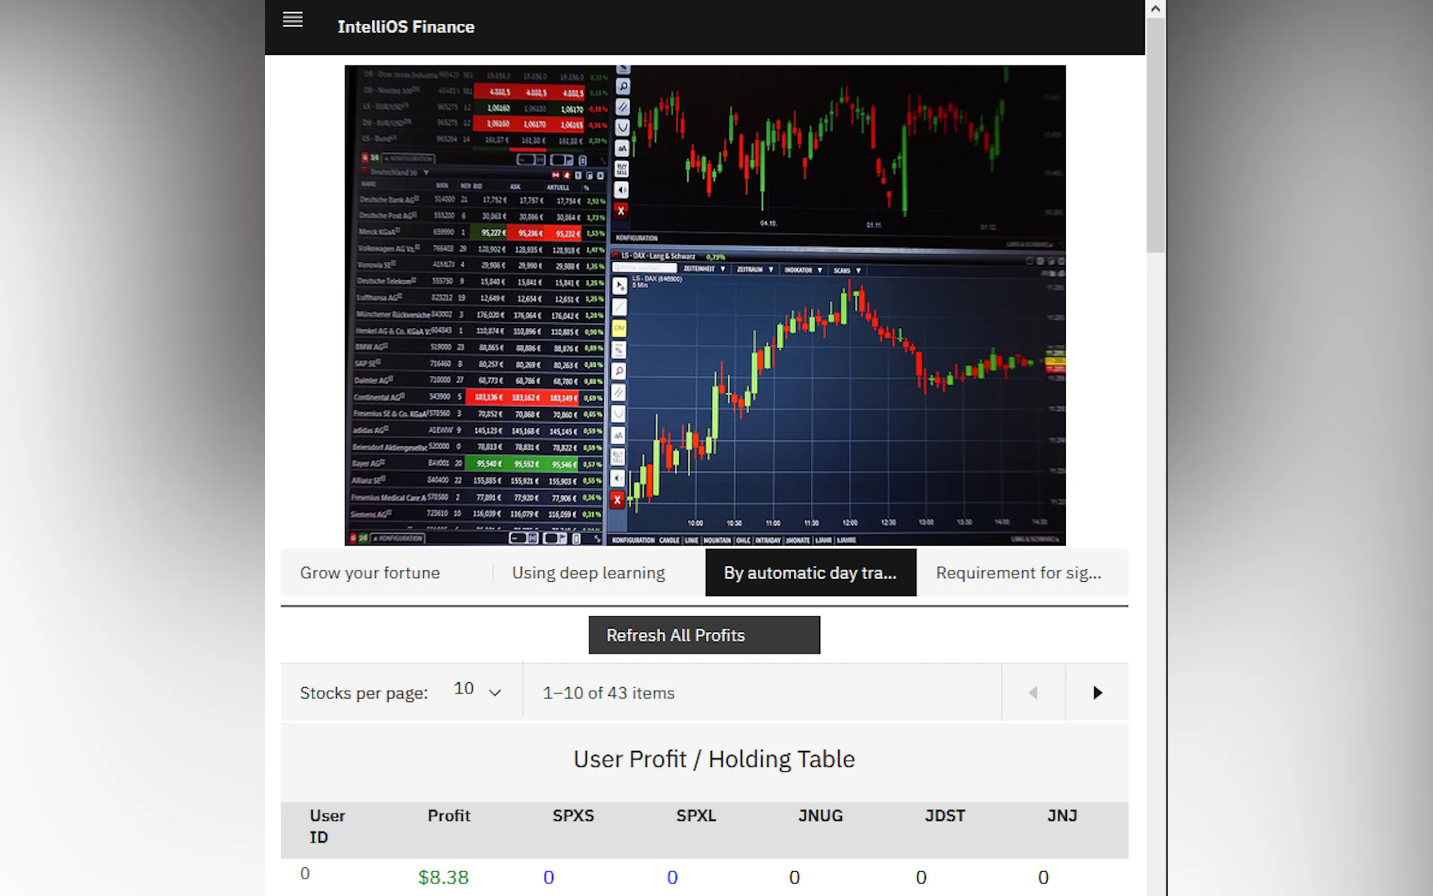Click the vertical scrollbar thumb
Screen dimensions: 1433x896
(x=1154, y=135)
